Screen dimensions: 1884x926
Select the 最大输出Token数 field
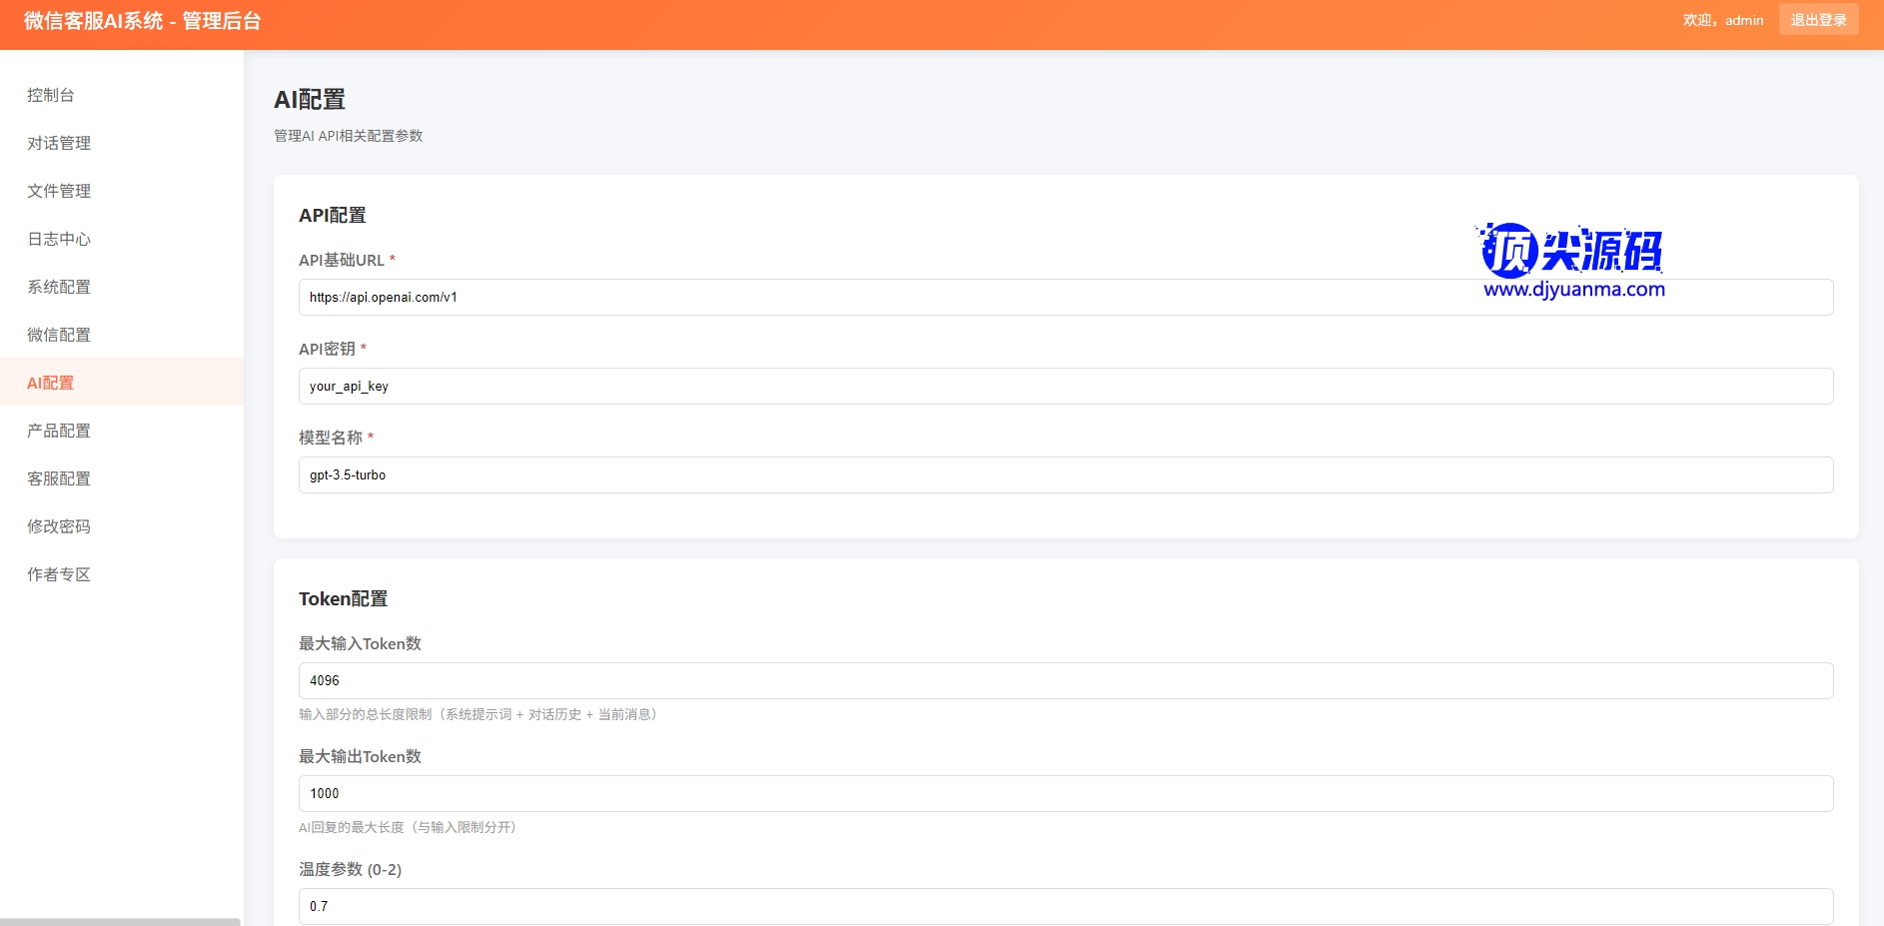[1065, 794]
